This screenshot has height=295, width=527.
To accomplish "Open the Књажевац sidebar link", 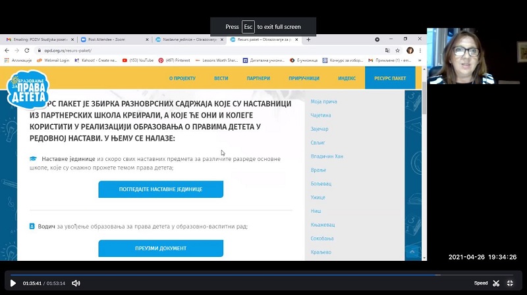I will pos(323,225).
